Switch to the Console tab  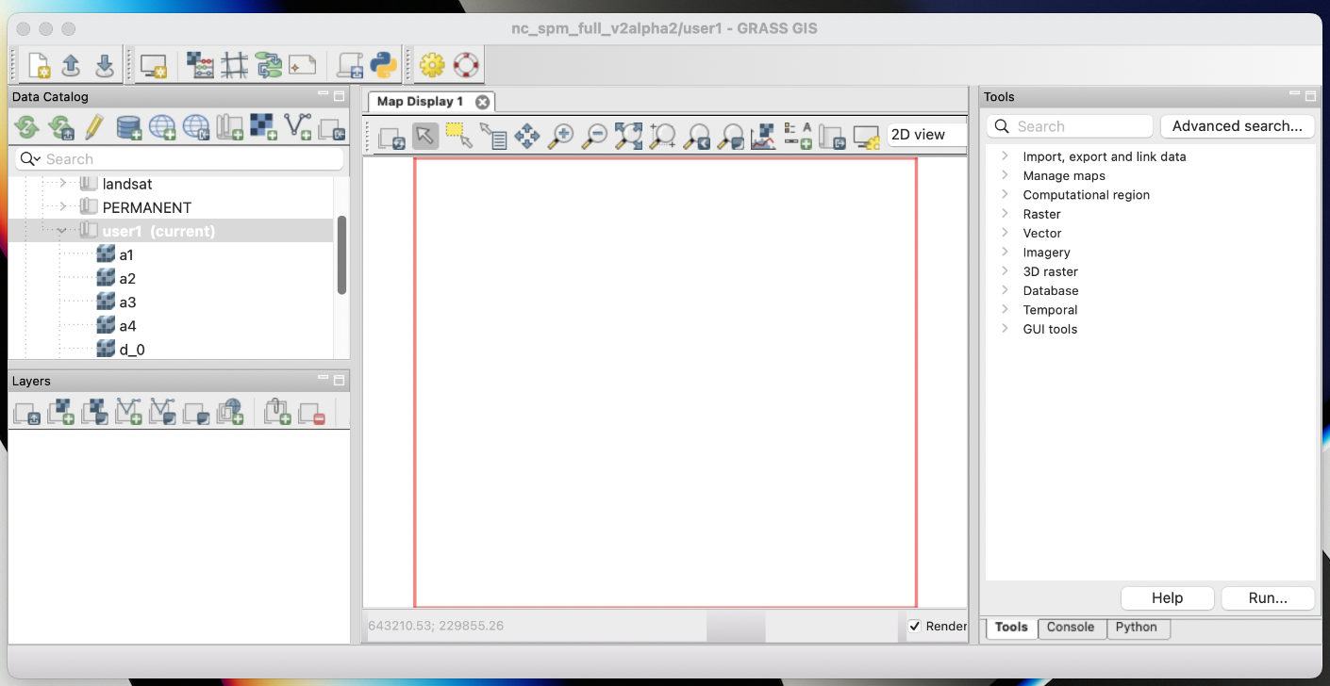tap(1072, 628)
